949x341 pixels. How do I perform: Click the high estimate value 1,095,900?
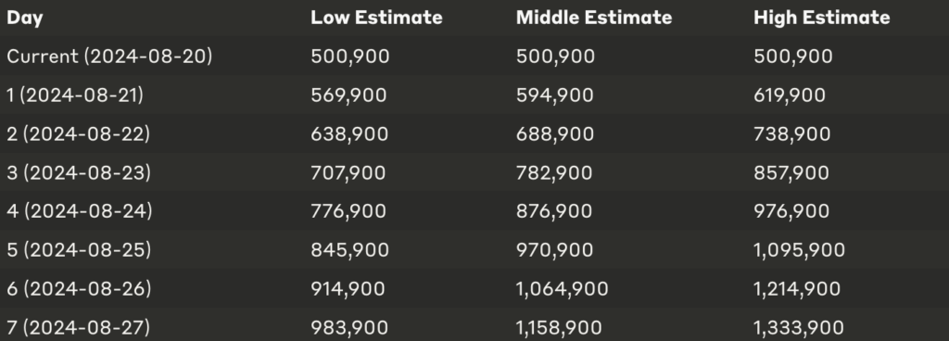799,250
